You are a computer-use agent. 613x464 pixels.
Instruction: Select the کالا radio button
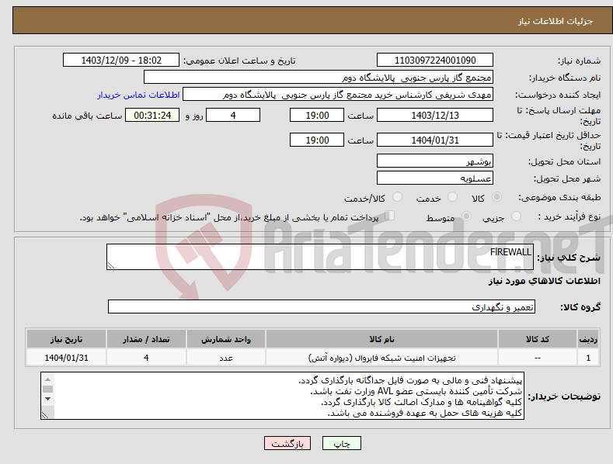coord(496,197)
